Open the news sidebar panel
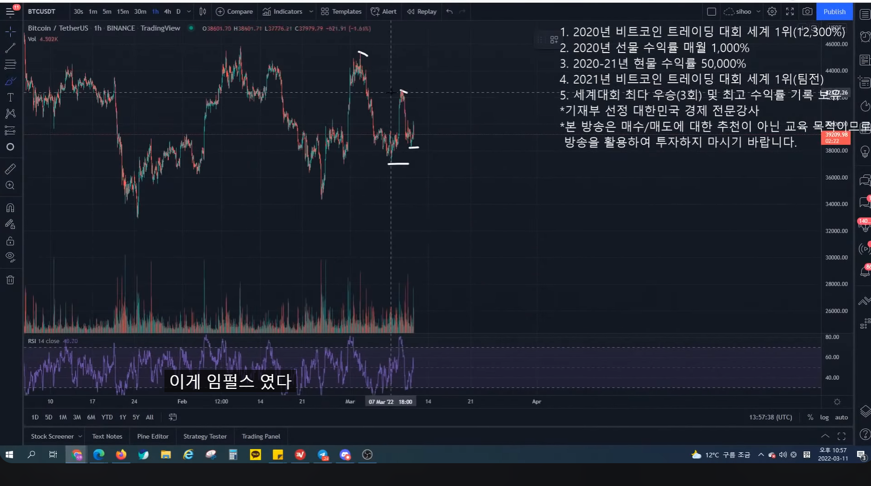Viewport: 871px width, 486px height. 865,59
